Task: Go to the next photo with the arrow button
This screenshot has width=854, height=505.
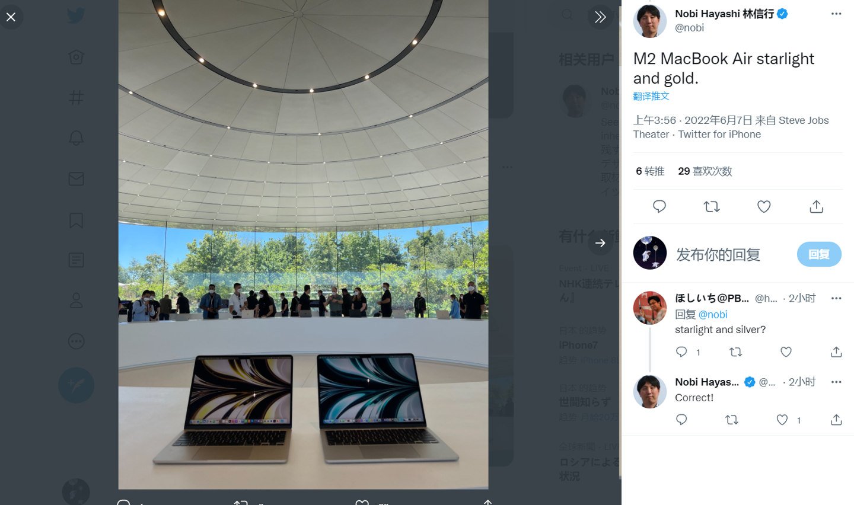Action: (x=600, y=243)
